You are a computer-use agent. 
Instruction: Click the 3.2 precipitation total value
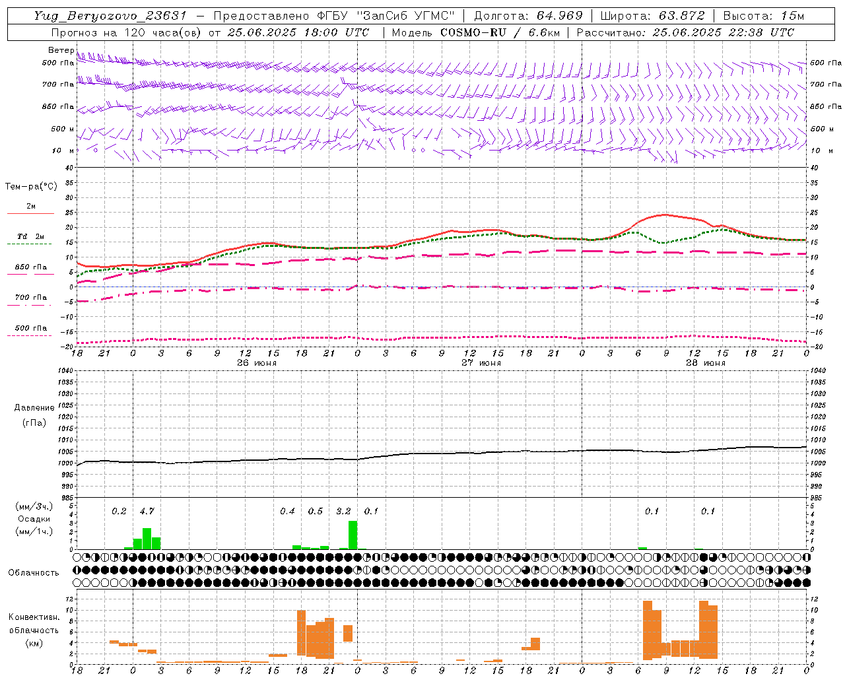(x=343, y=511)
